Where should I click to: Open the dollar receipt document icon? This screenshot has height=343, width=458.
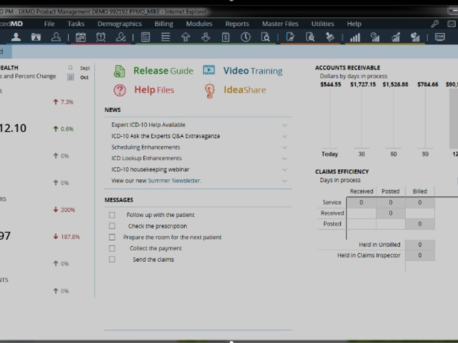(x=225, y=37)
